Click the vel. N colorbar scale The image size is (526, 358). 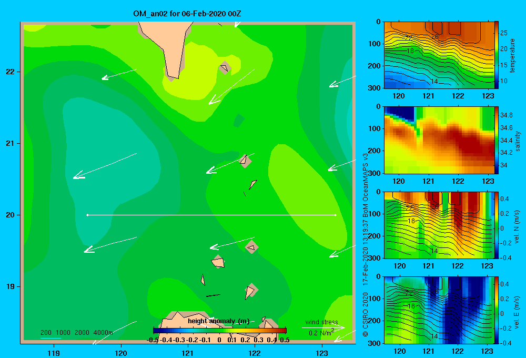(x=497, y=225)
